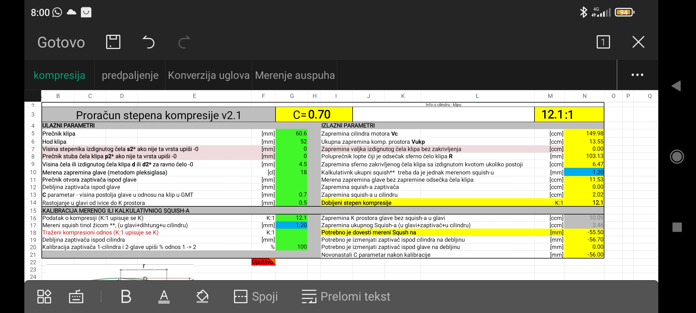
Task: Undo the last action
Action: tap(148, 42)
